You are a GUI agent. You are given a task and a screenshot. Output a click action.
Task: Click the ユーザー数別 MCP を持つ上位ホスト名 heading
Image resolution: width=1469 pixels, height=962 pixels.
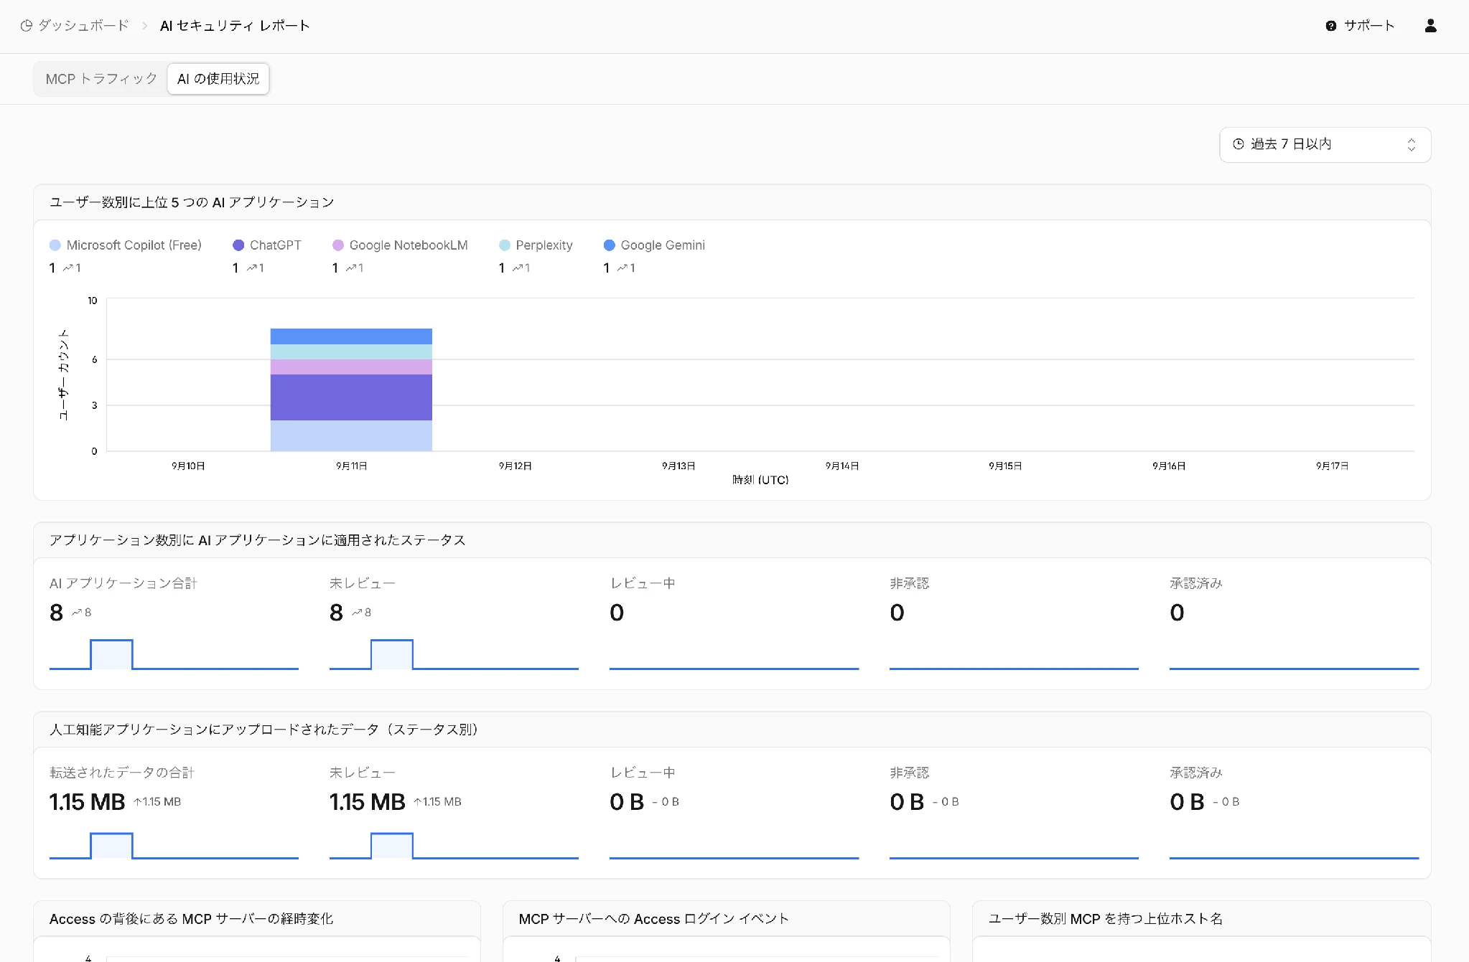pos(1106,919)
